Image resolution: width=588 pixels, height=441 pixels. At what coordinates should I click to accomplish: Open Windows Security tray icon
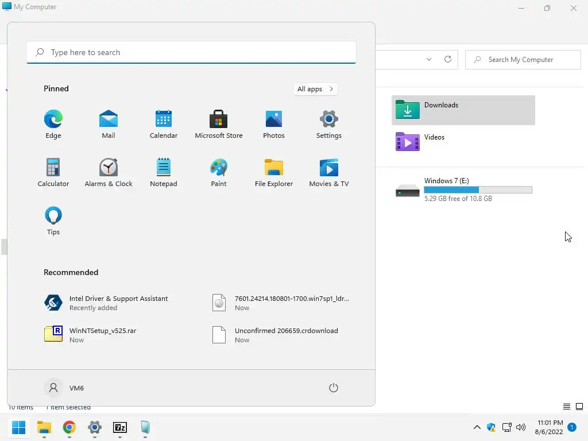pyautogui.click(x=492, y=427)
